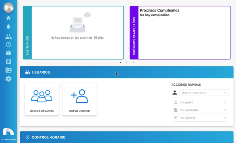Open the Home icon in sidebar
The height and width of the screenshot is (143, 236).
pyautogui.click(x=8, y=18)
